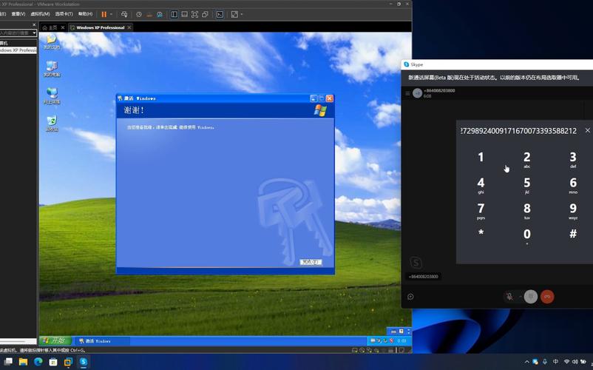Viewport: 593px width, 370px height.
Task: Open the Skype chat bubble icon
Action: pos(410,297)
